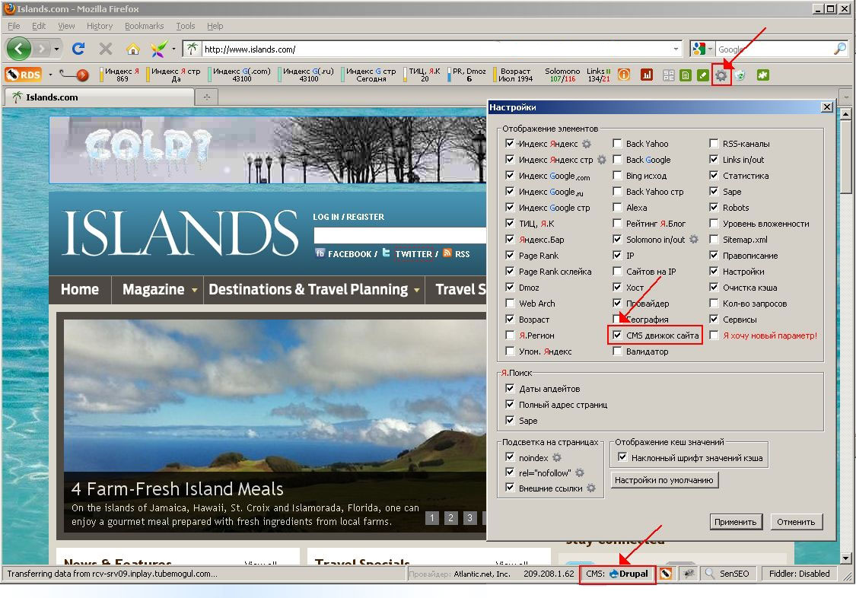Expand the URL bar history dropdown

[676, 49]
